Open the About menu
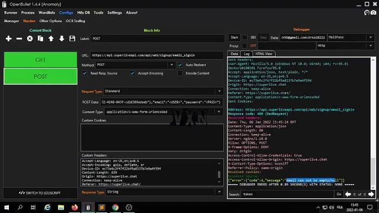The height and width of the screenshot is (213, 379). (x=131, y=12)
